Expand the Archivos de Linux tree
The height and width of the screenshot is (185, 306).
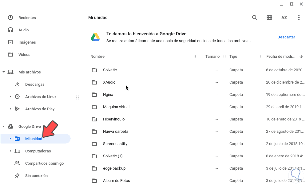click(x=10, y=96)
